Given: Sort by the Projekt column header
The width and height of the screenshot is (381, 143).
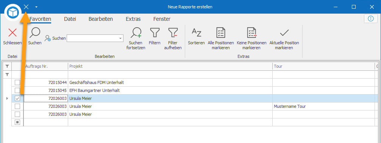Looking at the screenshot, I should point(170,66).
